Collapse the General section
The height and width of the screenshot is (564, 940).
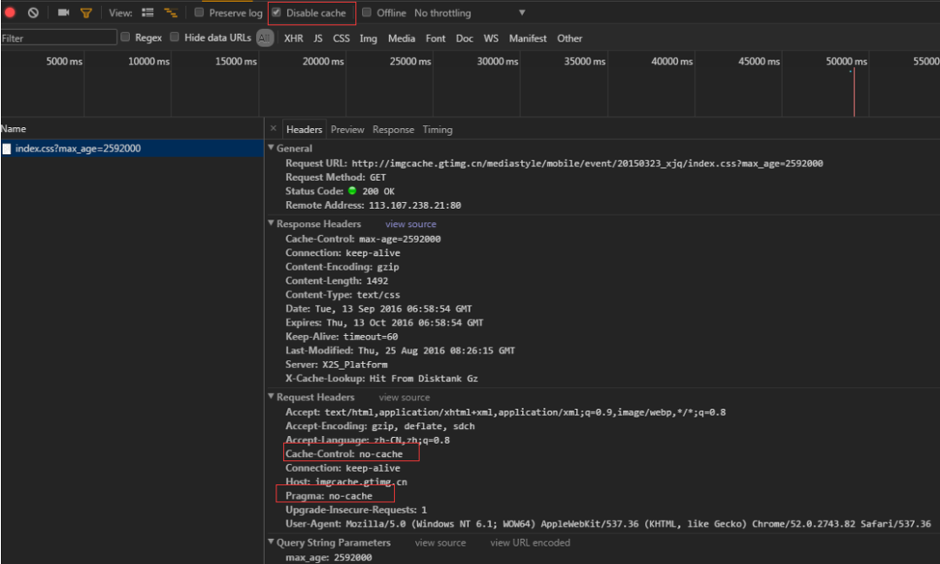271,147
